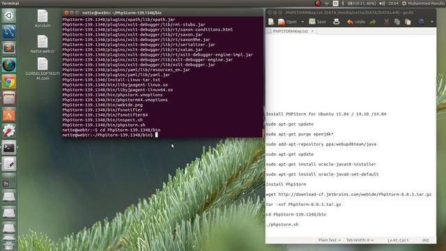Close the terminal window with red button
The image size is (446, 251).
(66, 13)
